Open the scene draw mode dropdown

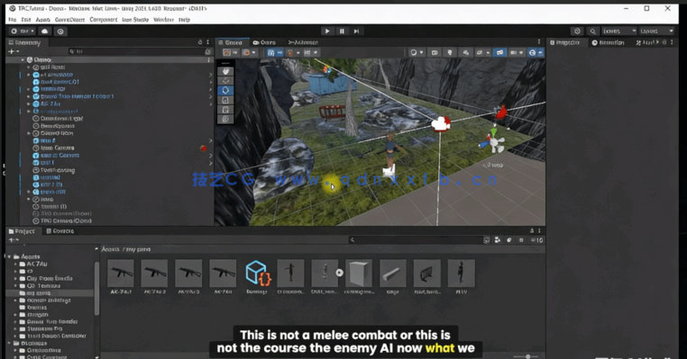[x=417, y=52]
